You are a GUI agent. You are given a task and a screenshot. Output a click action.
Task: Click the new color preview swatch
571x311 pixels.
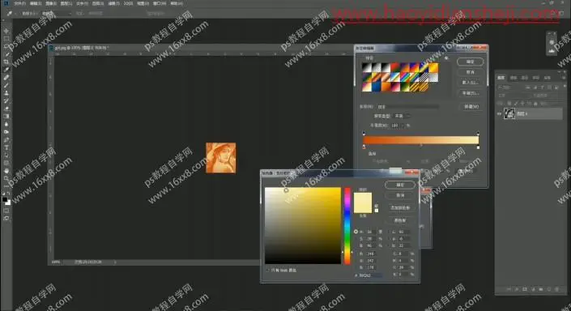point(363,198)
